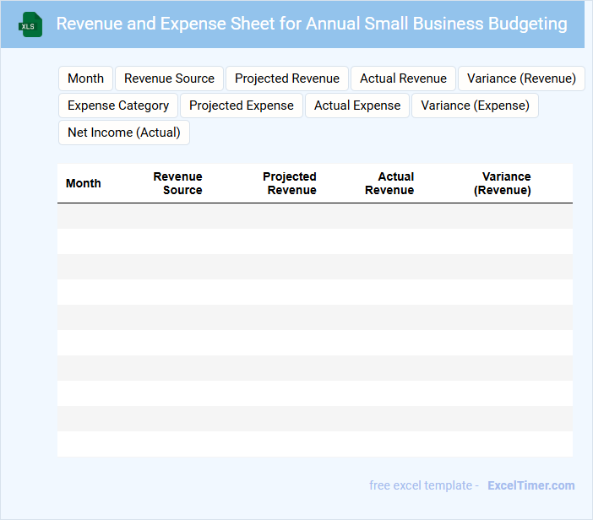The width and height of the screenshot is (593, 520).
Task: Click the Revenue Source column header
Action: coord(178,183)
